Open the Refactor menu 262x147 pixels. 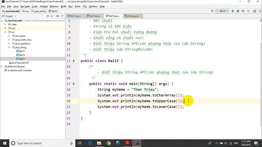click(54, 7)
